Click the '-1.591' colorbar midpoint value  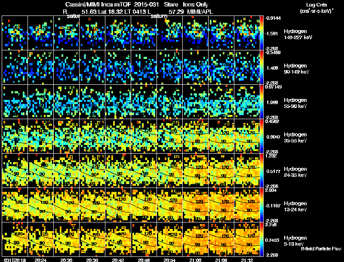coord(272,34)
